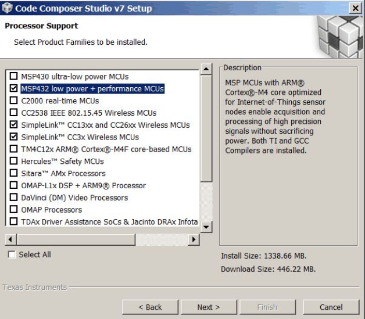Select the 'Hercules™ Safety MCUs' list row text
Viewport: 365px width, 319px height.
62,162
